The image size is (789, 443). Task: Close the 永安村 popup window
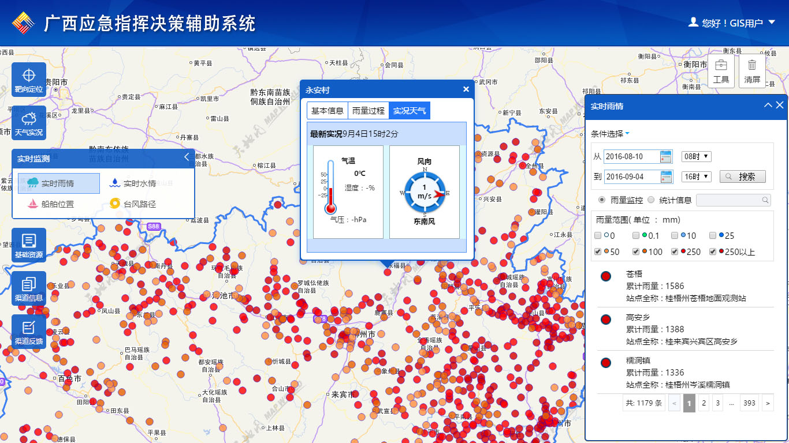[466, 89]
